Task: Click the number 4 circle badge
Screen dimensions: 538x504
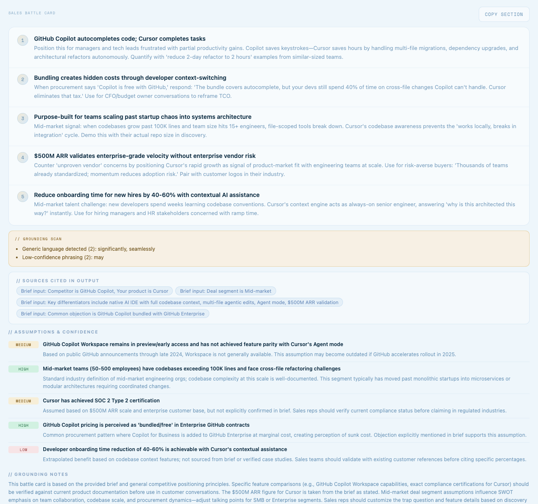Action: [x=23, y=157]
